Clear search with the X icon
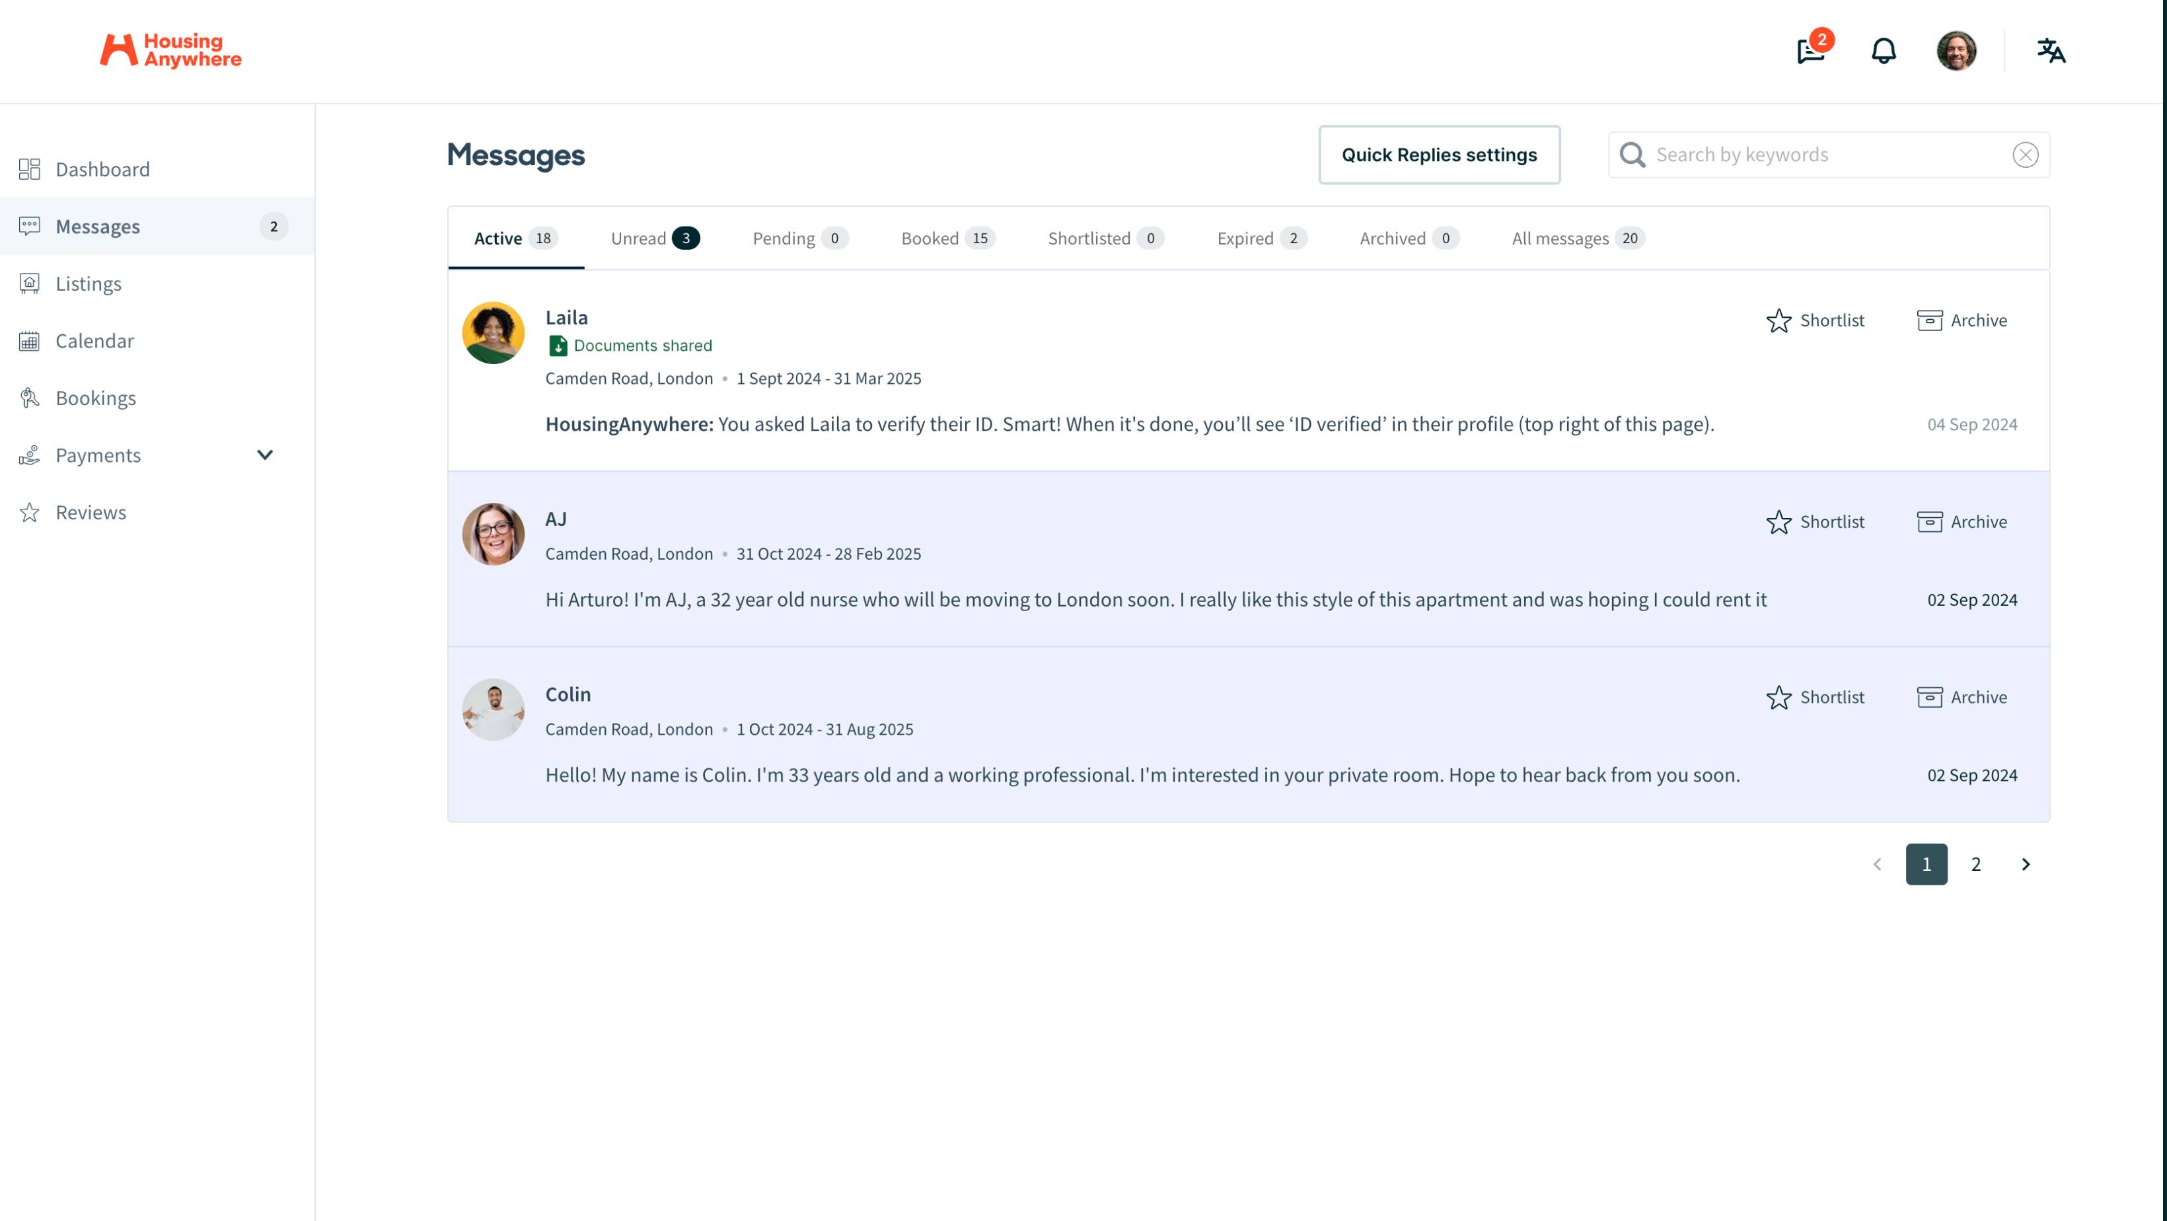The width and height of the screenshot is (2167, 1221). (x=2025, y=155)
